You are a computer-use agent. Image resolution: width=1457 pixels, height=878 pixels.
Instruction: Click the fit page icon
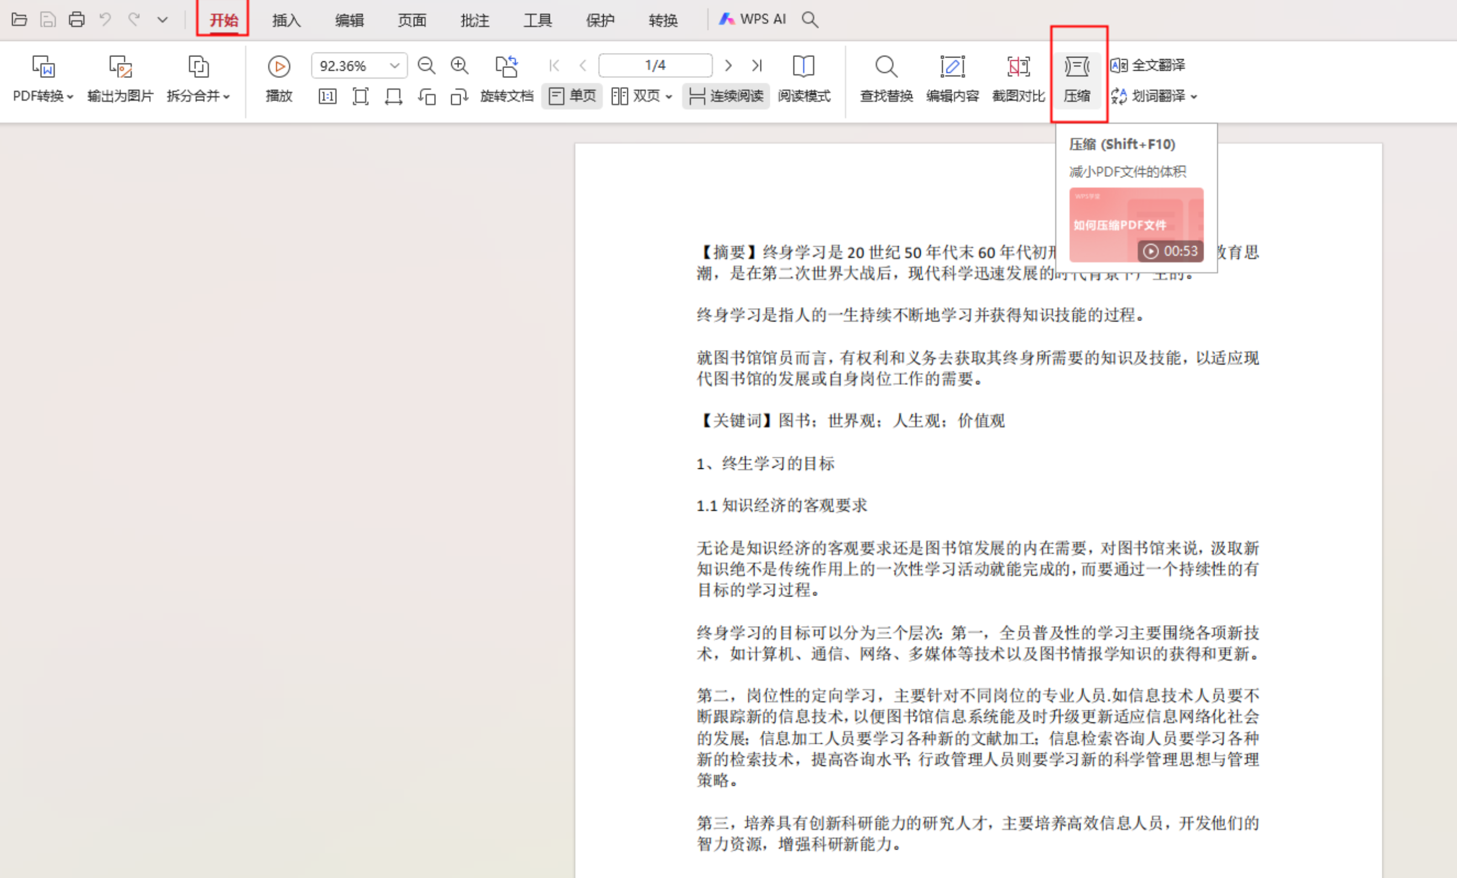click(360, 97)
